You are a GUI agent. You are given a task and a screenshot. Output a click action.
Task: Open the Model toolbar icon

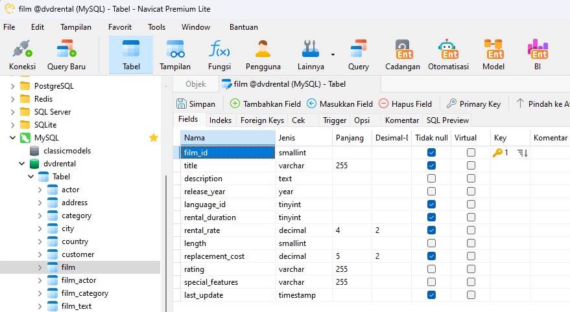(x=493, y=49)
